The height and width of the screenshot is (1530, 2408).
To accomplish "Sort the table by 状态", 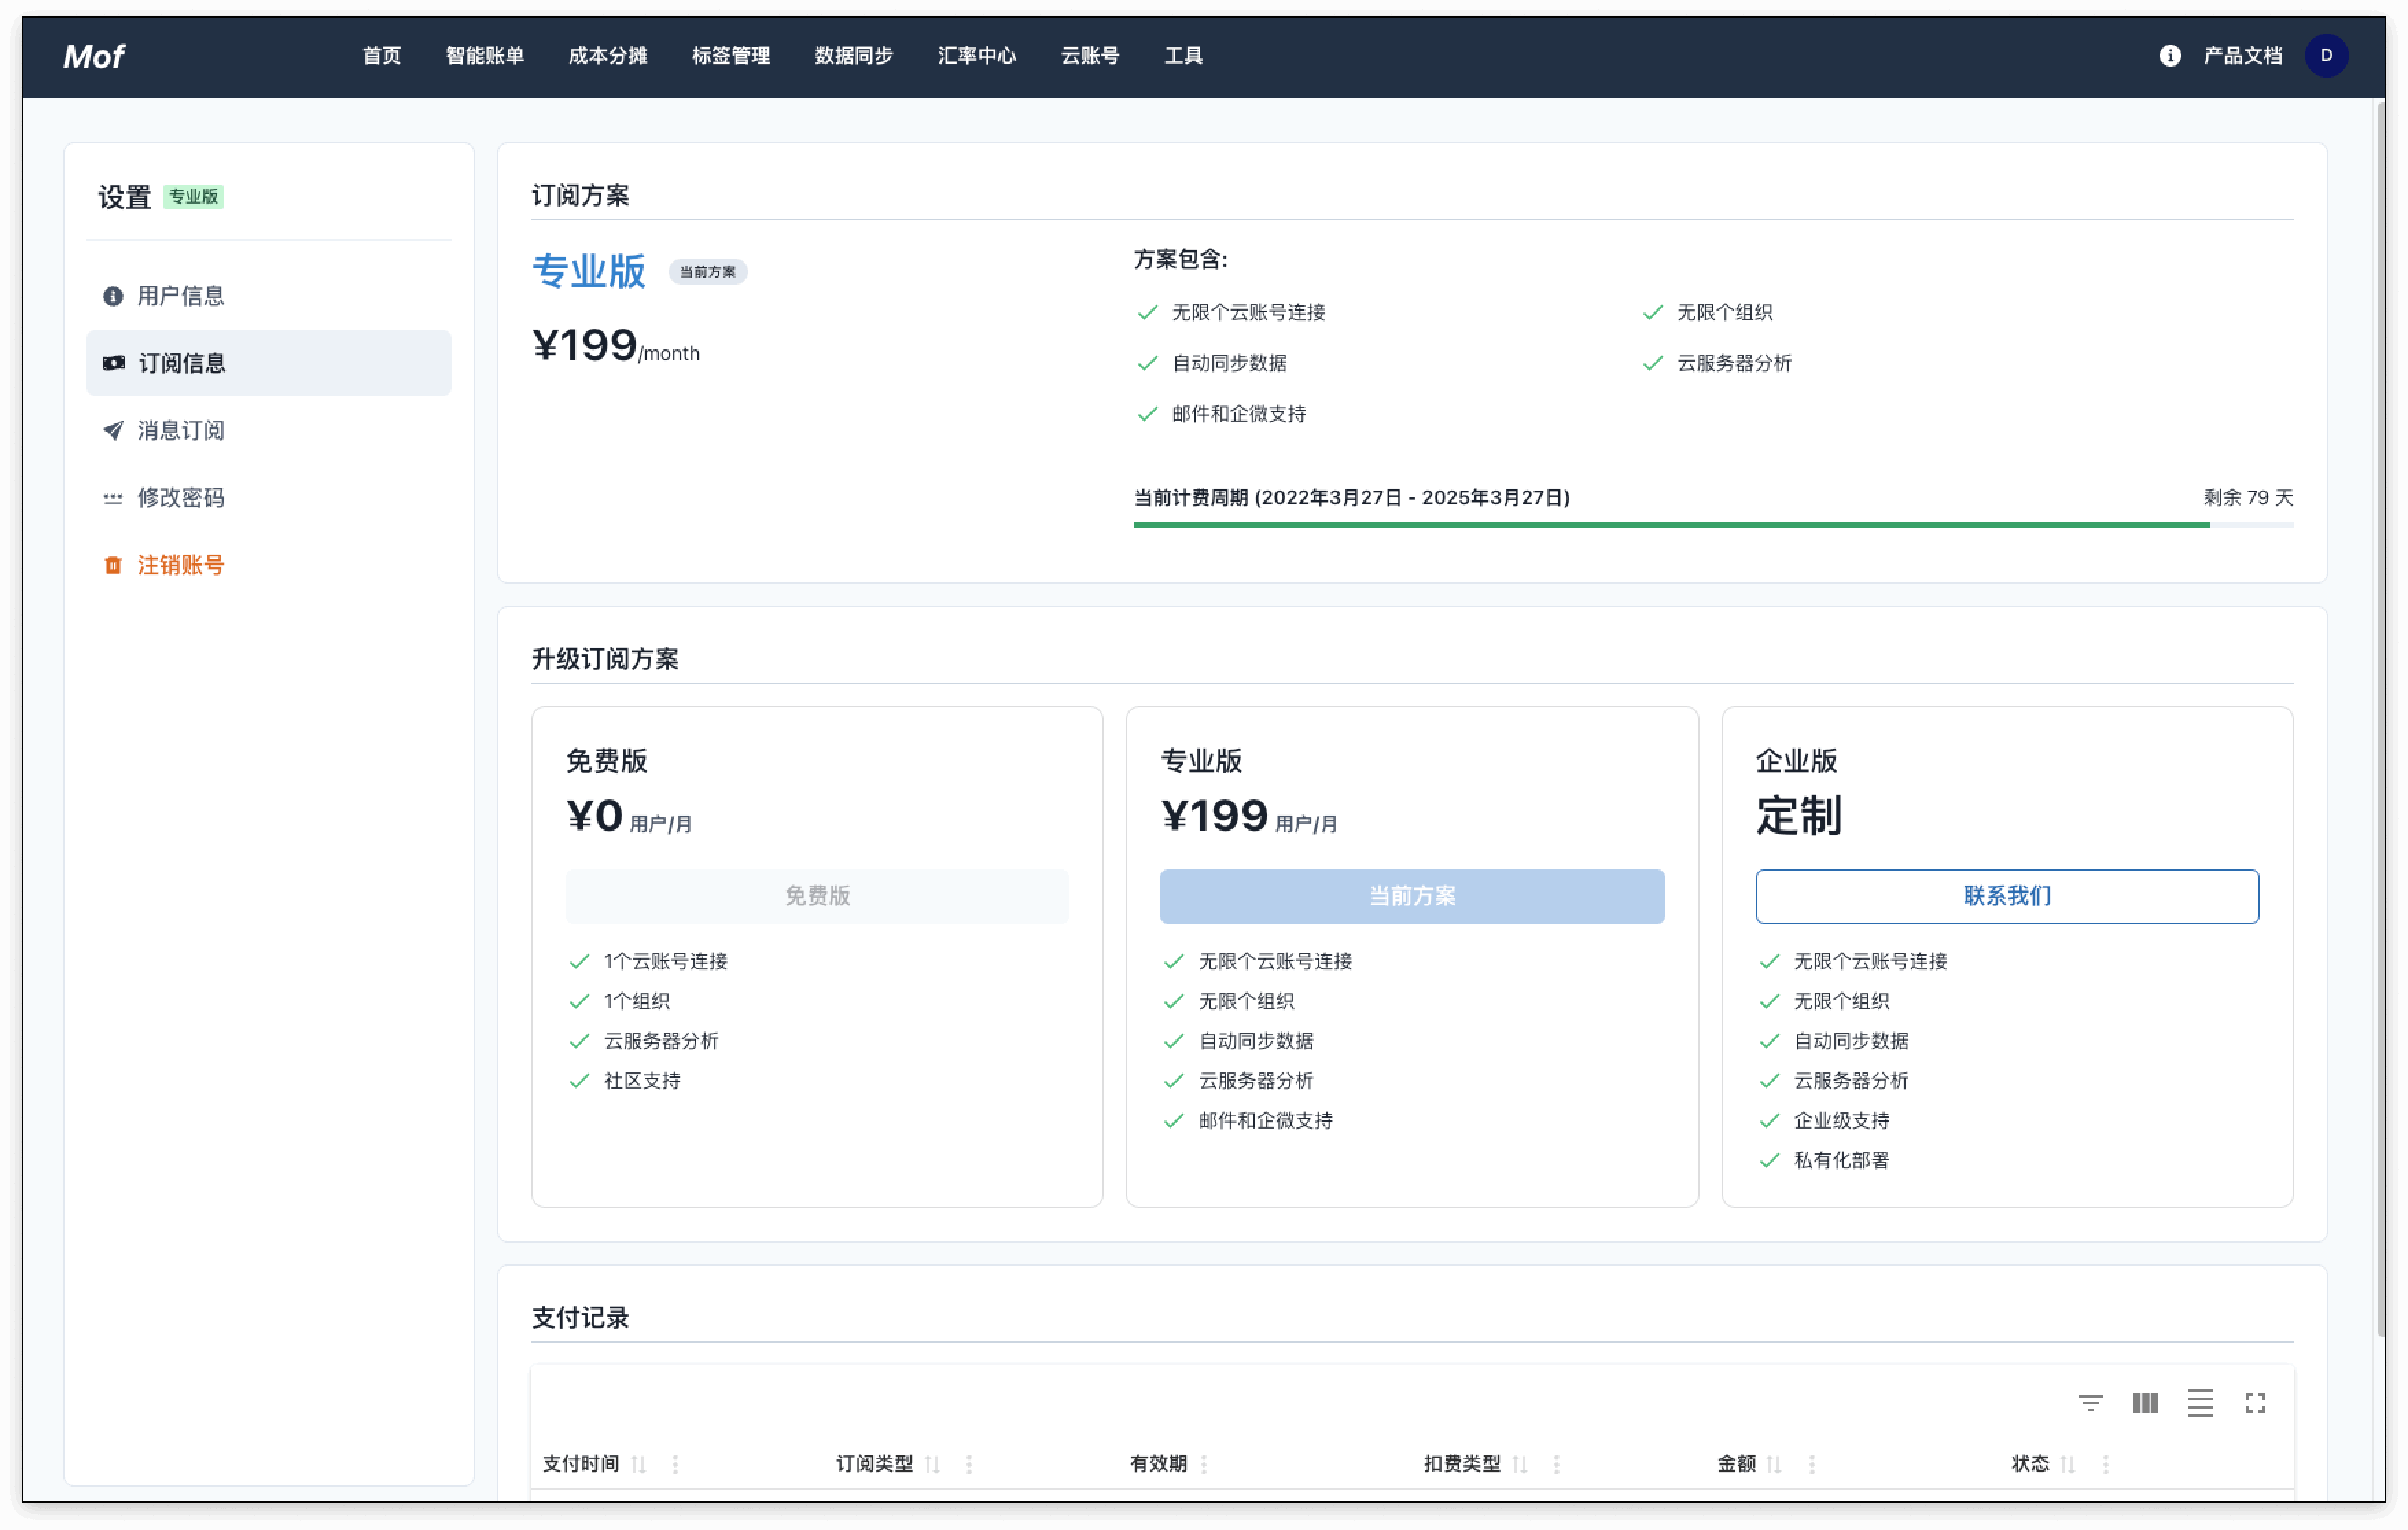I will tap(2068, 1463).
